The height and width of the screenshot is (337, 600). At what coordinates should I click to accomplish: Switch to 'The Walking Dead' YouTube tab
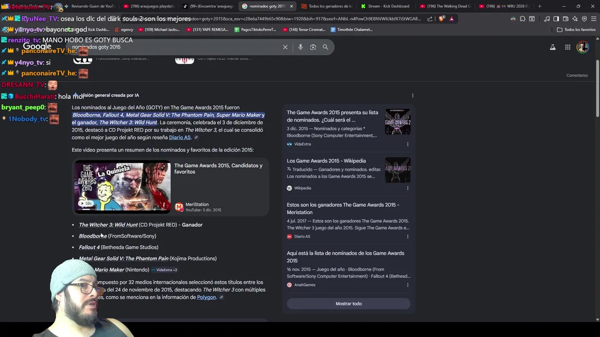445,6
